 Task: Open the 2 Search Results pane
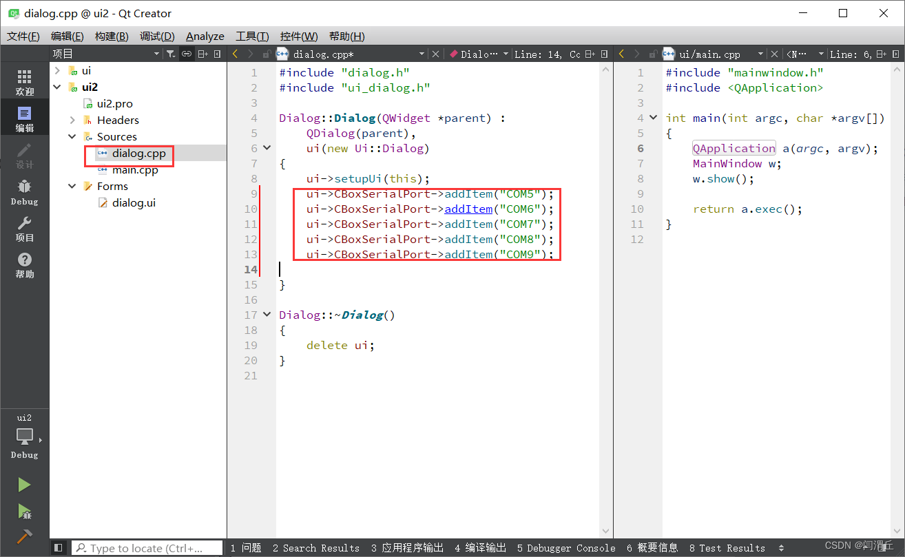point(315,548)
